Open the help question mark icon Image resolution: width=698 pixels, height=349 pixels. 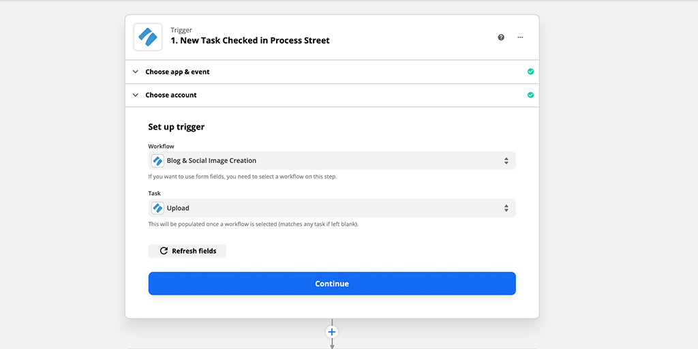501,37
